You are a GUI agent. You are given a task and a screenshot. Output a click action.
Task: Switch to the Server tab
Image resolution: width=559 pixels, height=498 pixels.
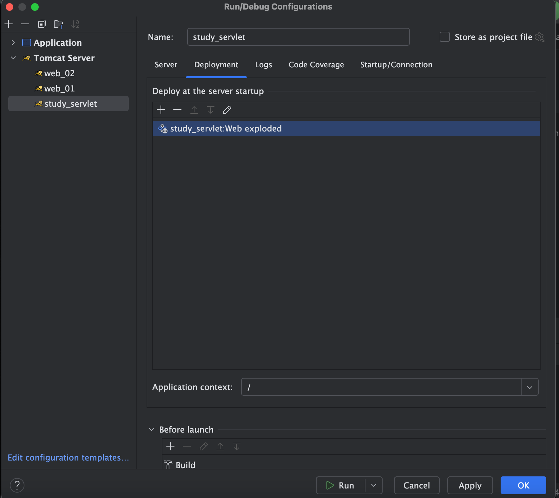pyautogui.click(x=166, y=64)
